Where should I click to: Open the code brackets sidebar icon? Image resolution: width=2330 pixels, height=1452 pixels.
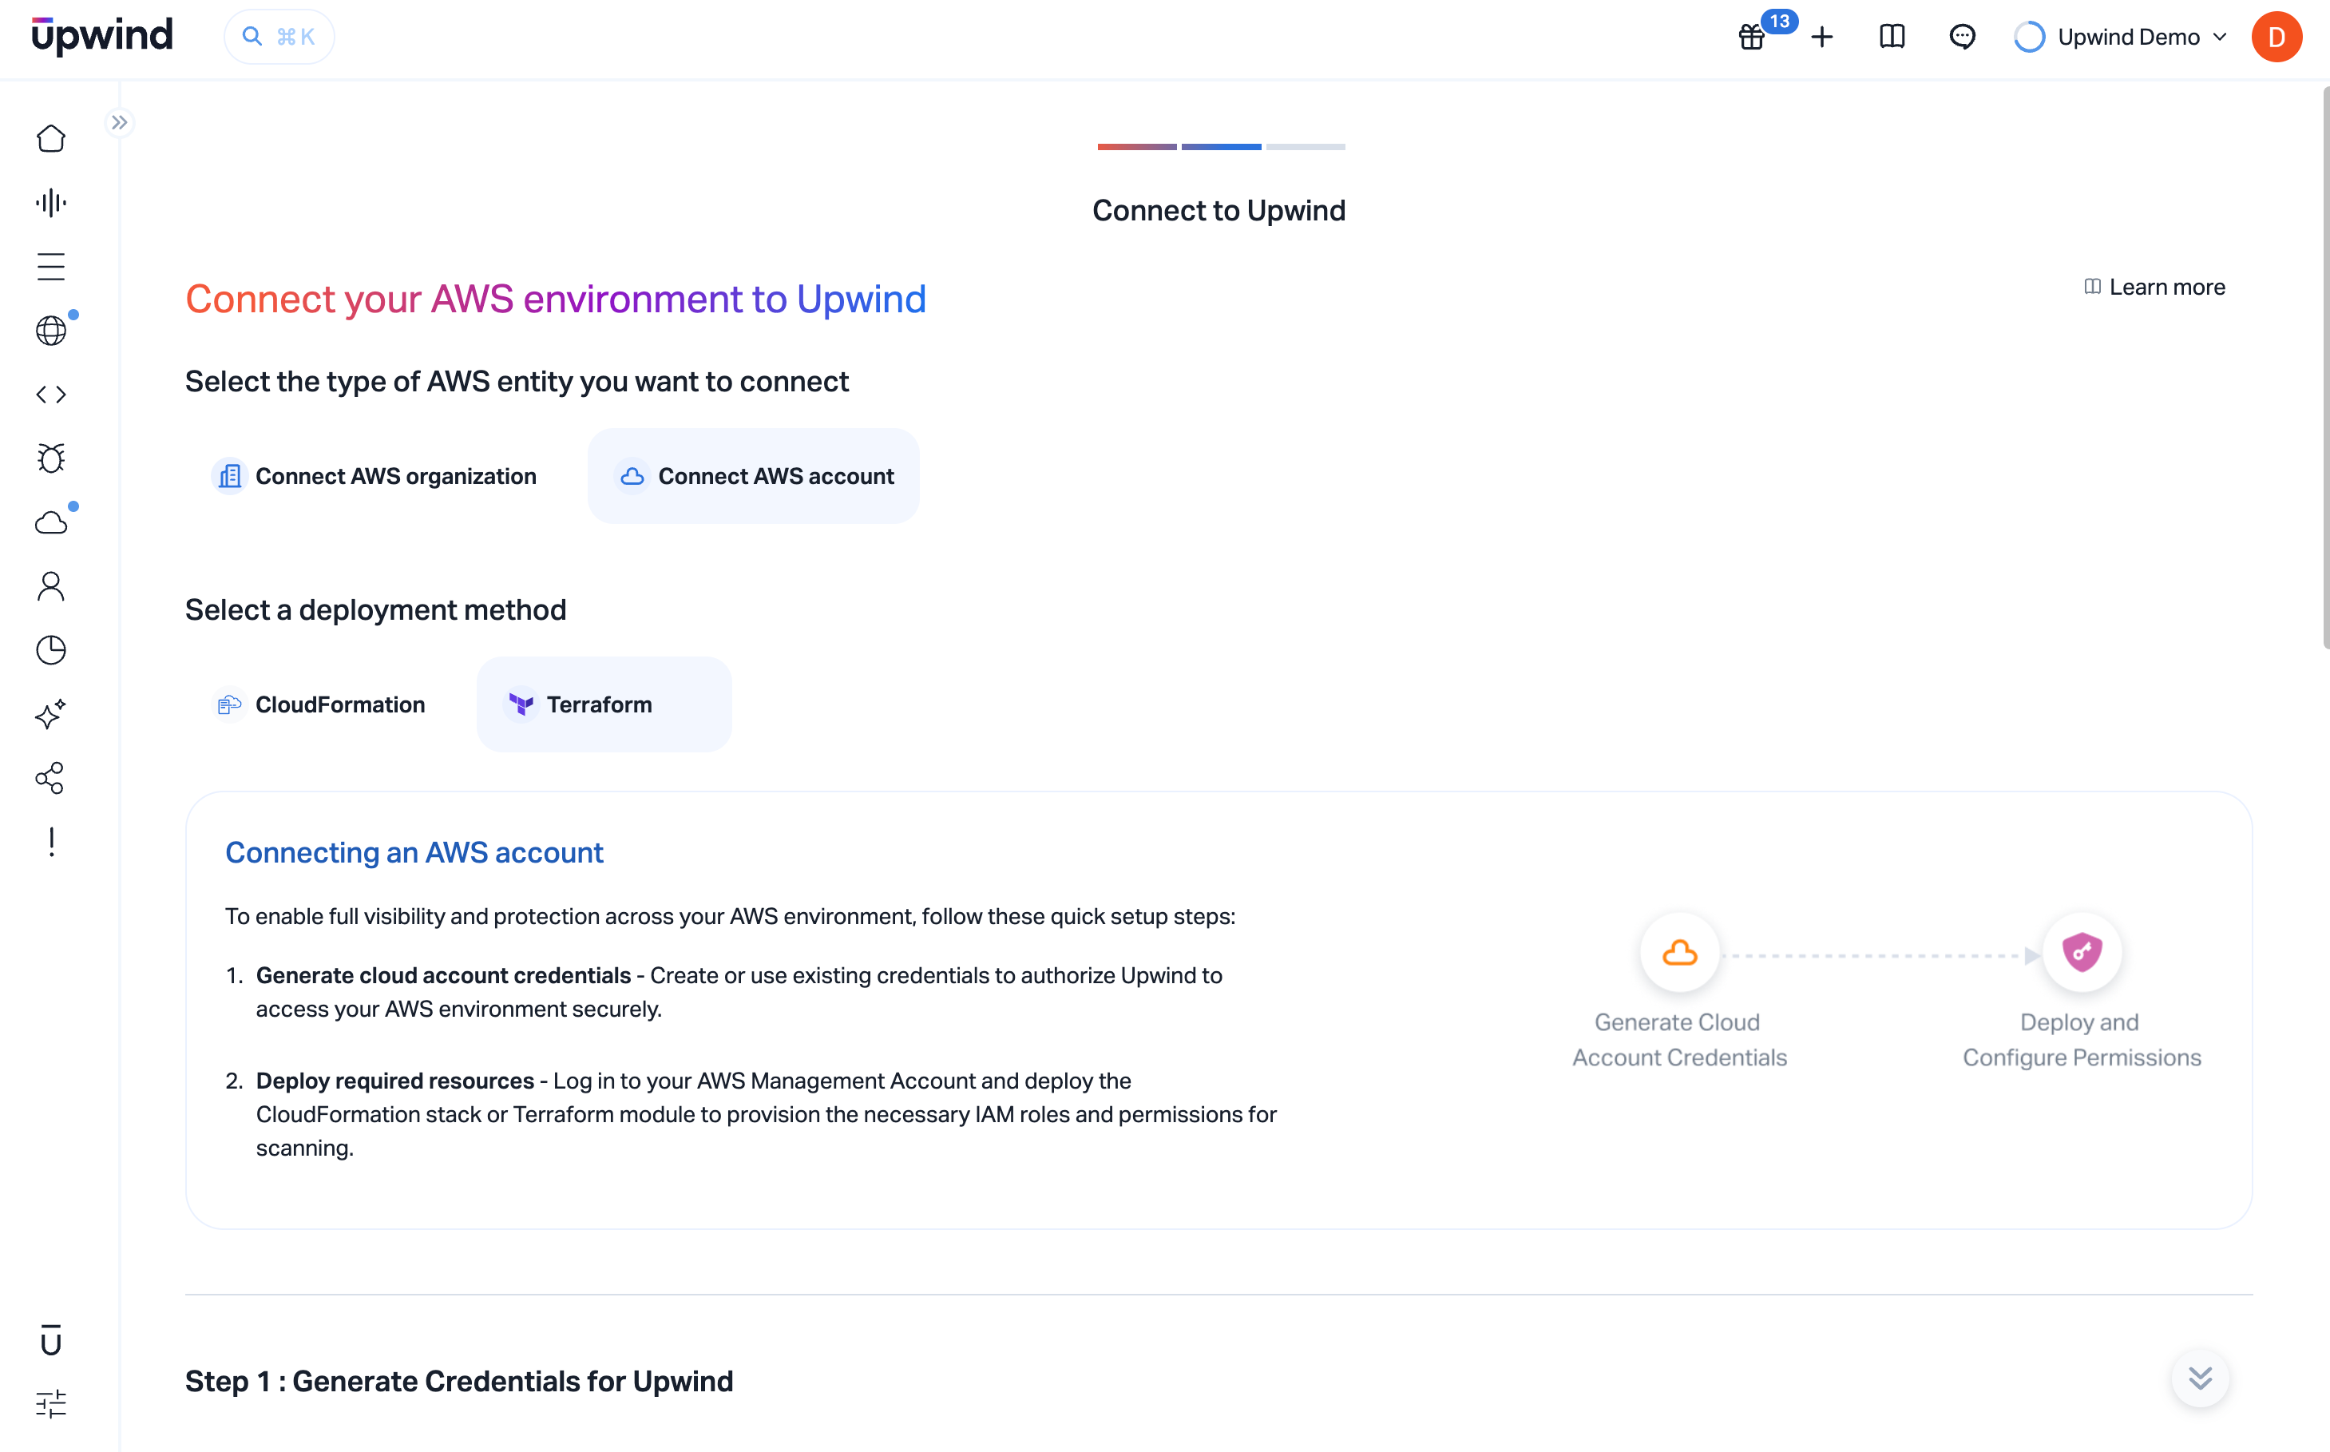tap(51, 395)
